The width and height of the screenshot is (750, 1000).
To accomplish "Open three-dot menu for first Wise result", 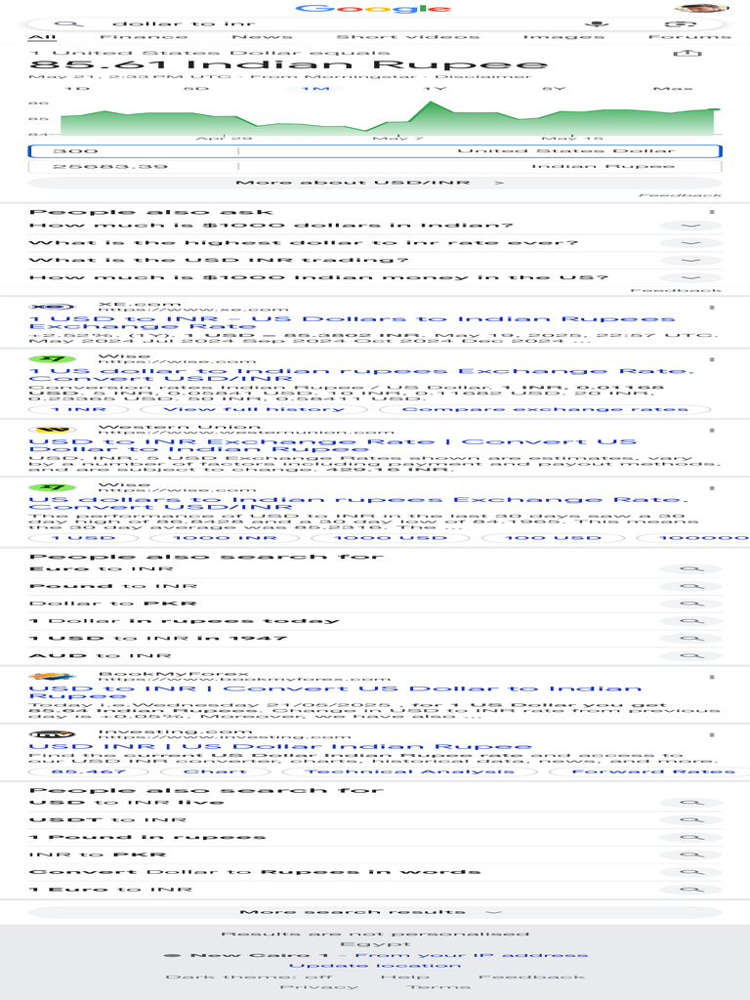I will point(712,359).
